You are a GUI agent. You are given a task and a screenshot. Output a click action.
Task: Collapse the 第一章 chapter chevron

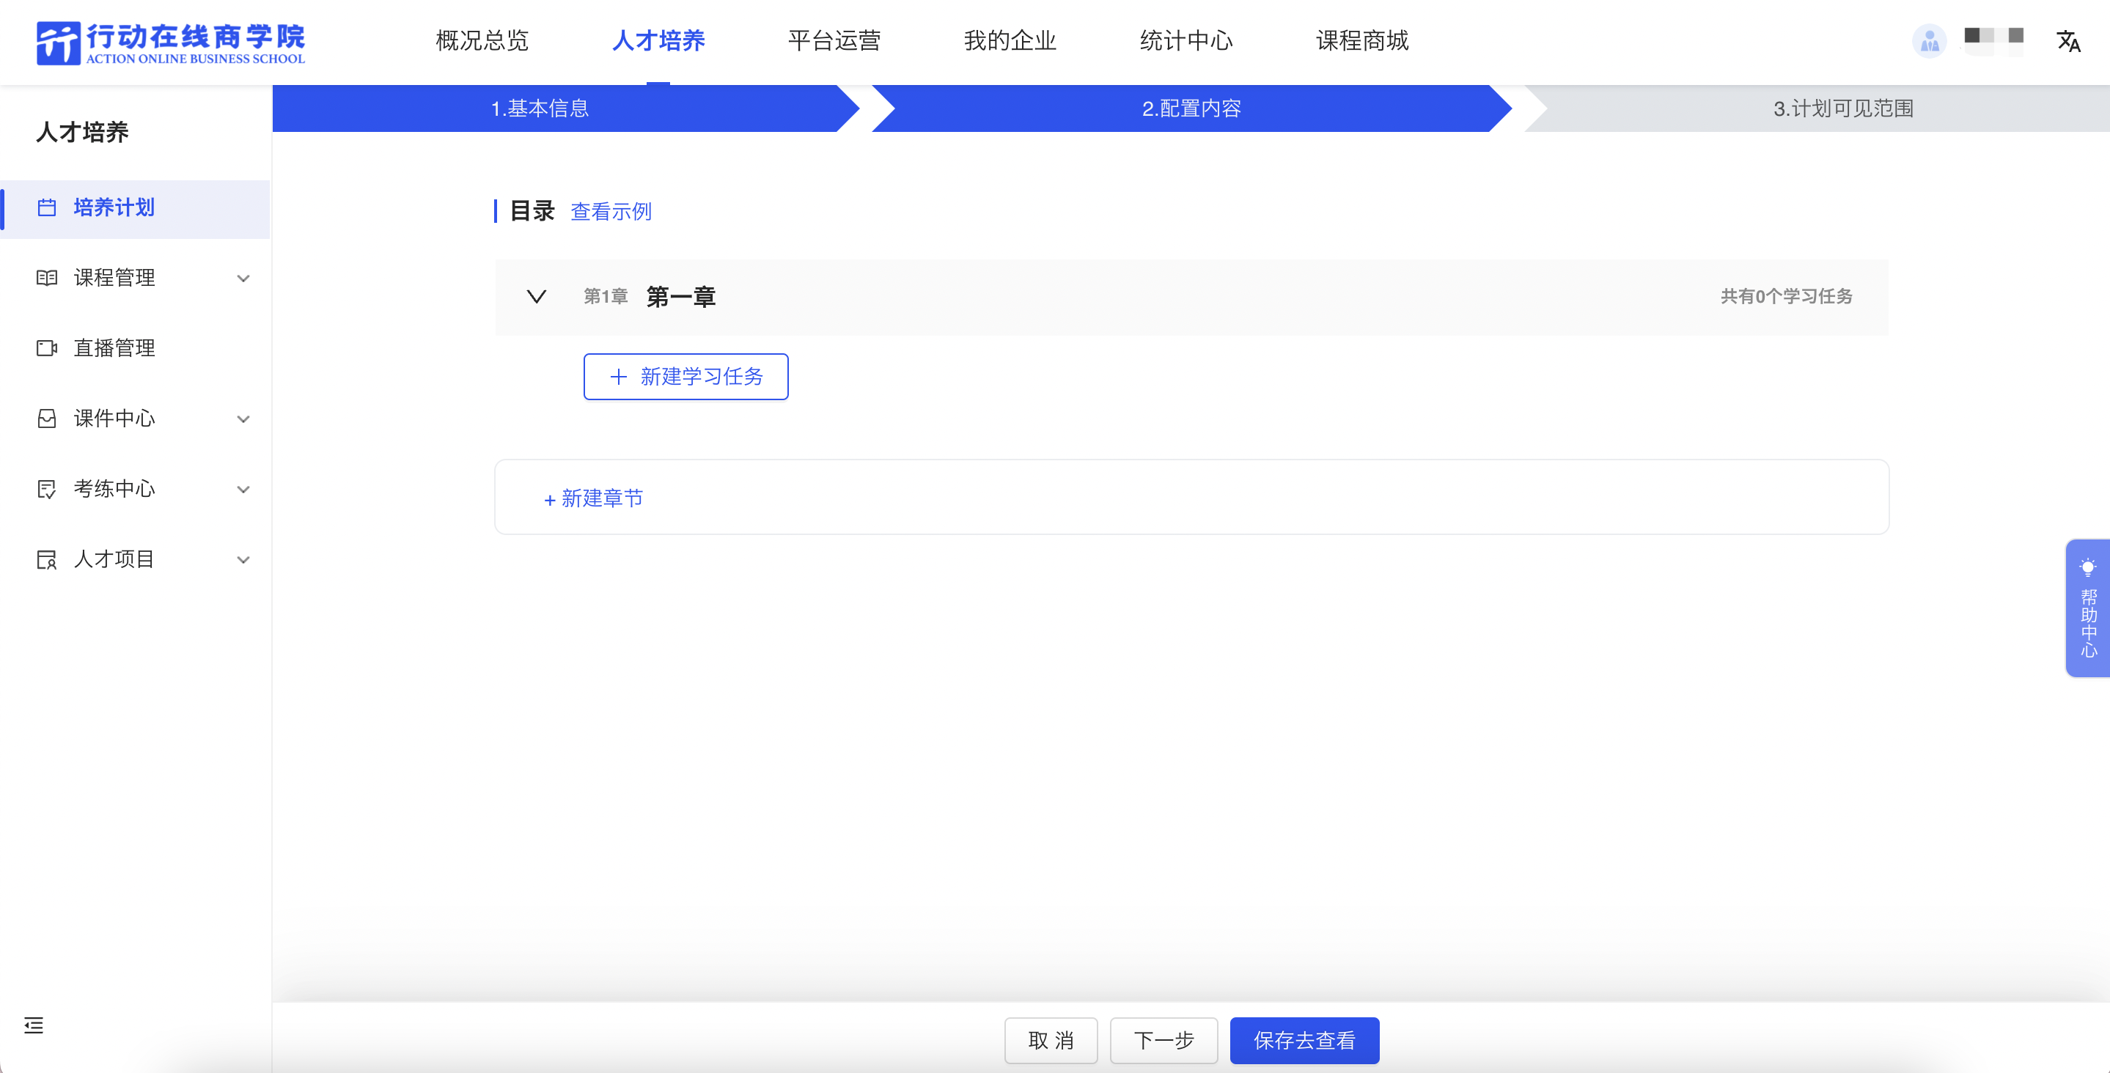pyautogui.click(x=537, y=297)
